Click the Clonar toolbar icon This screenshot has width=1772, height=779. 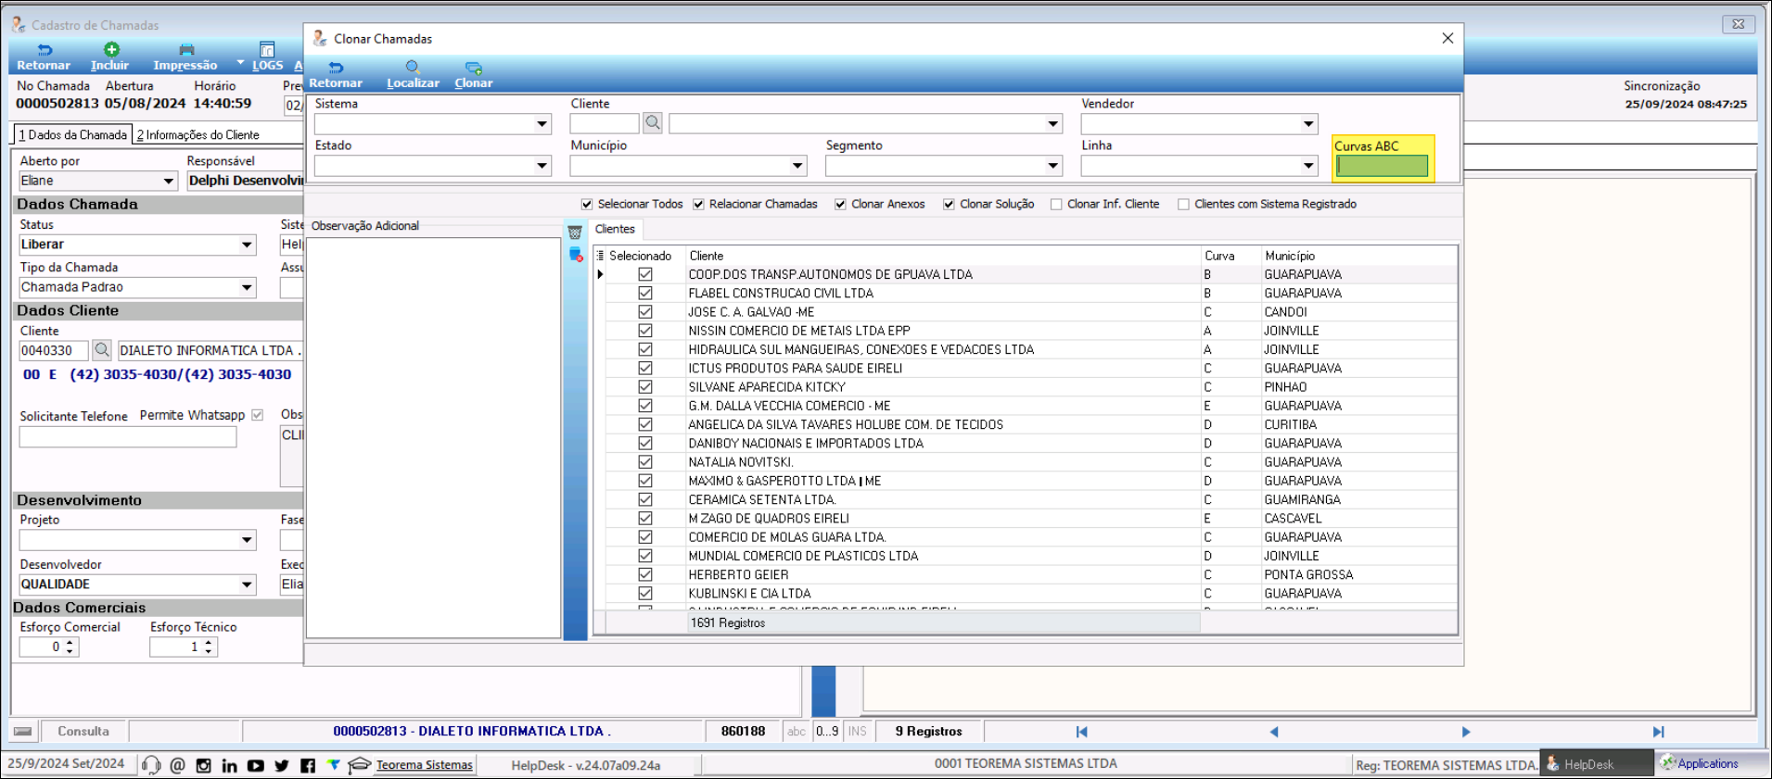(x=473, y=68)
